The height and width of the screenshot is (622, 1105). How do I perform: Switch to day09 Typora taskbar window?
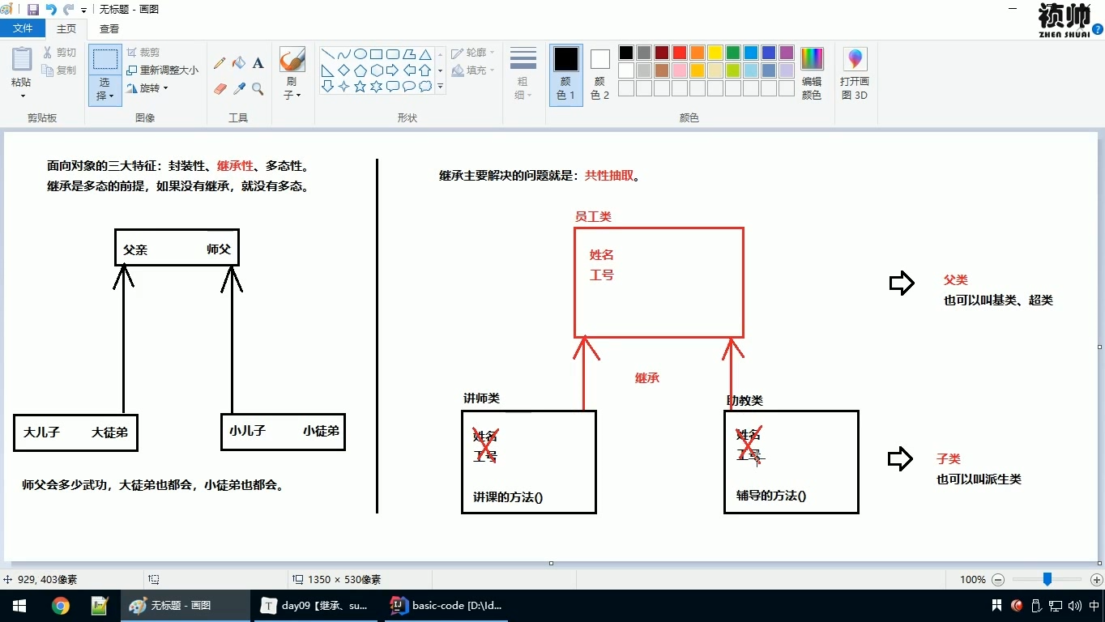[314, 606]
